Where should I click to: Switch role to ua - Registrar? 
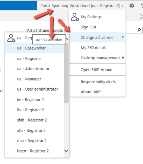tap(34, 59)
